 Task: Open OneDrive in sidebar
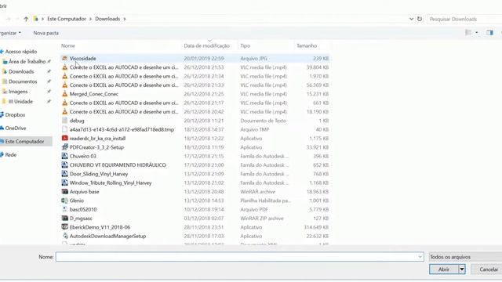(x=16, y=128)
